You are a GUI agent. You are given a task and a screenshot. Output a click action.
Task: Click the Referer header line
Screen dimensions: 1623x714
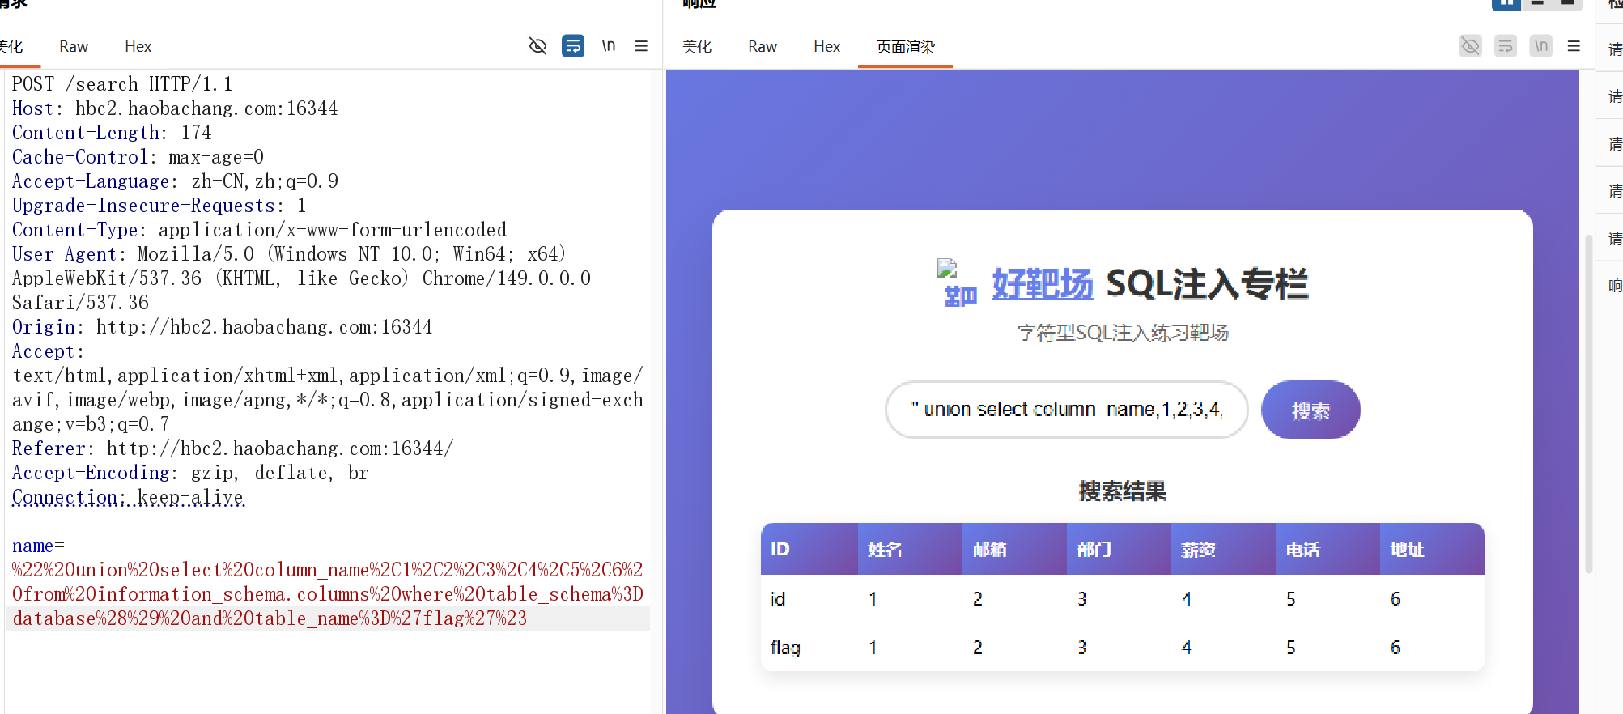232,448
